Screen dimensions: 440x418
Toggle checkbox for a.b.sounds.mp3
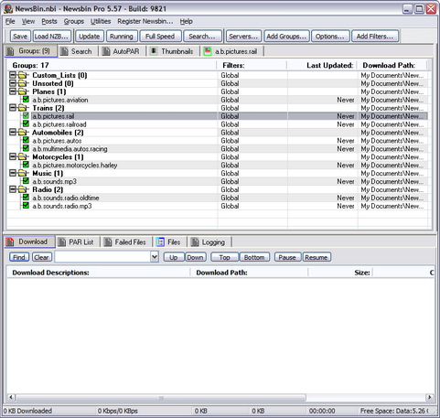(26, 181)
